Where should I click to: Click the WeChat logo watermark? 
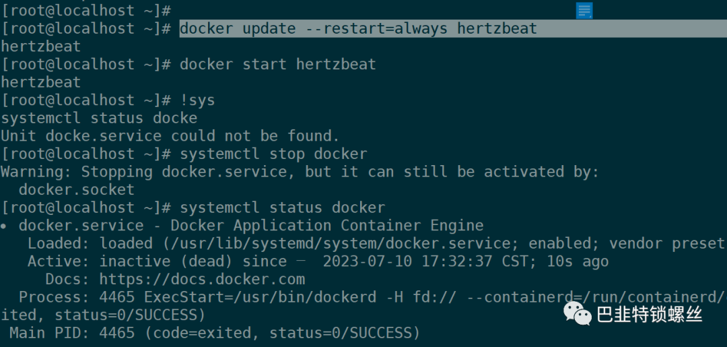click(x=576, y=313)
